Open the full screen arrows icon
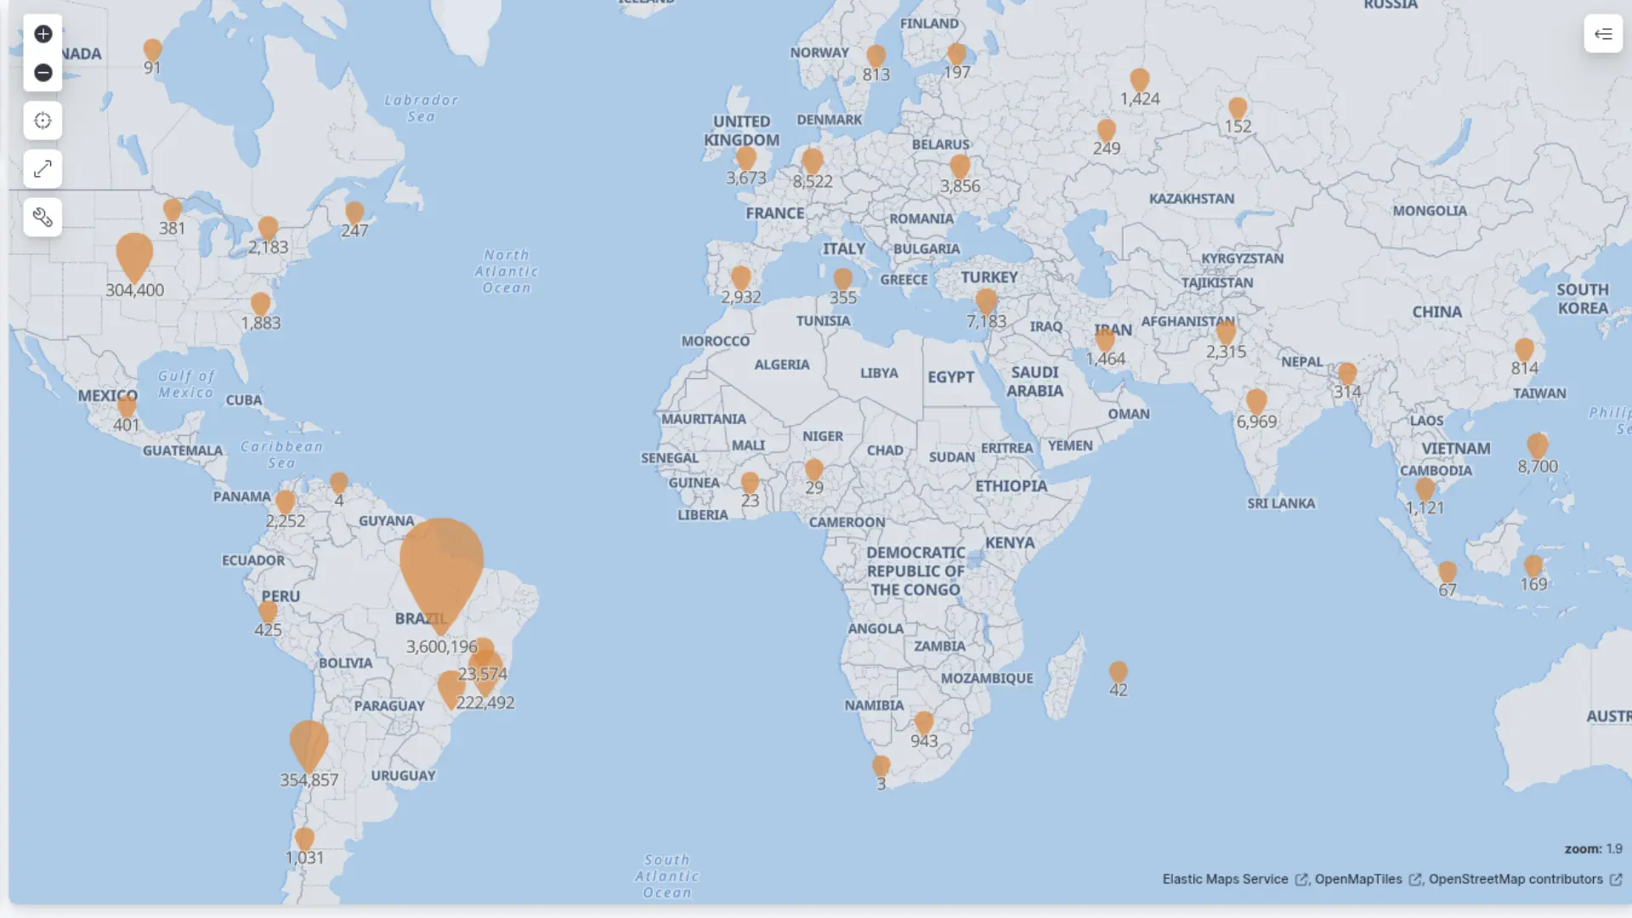Viewport: 1632px width, 918px height. coord(42,169)
